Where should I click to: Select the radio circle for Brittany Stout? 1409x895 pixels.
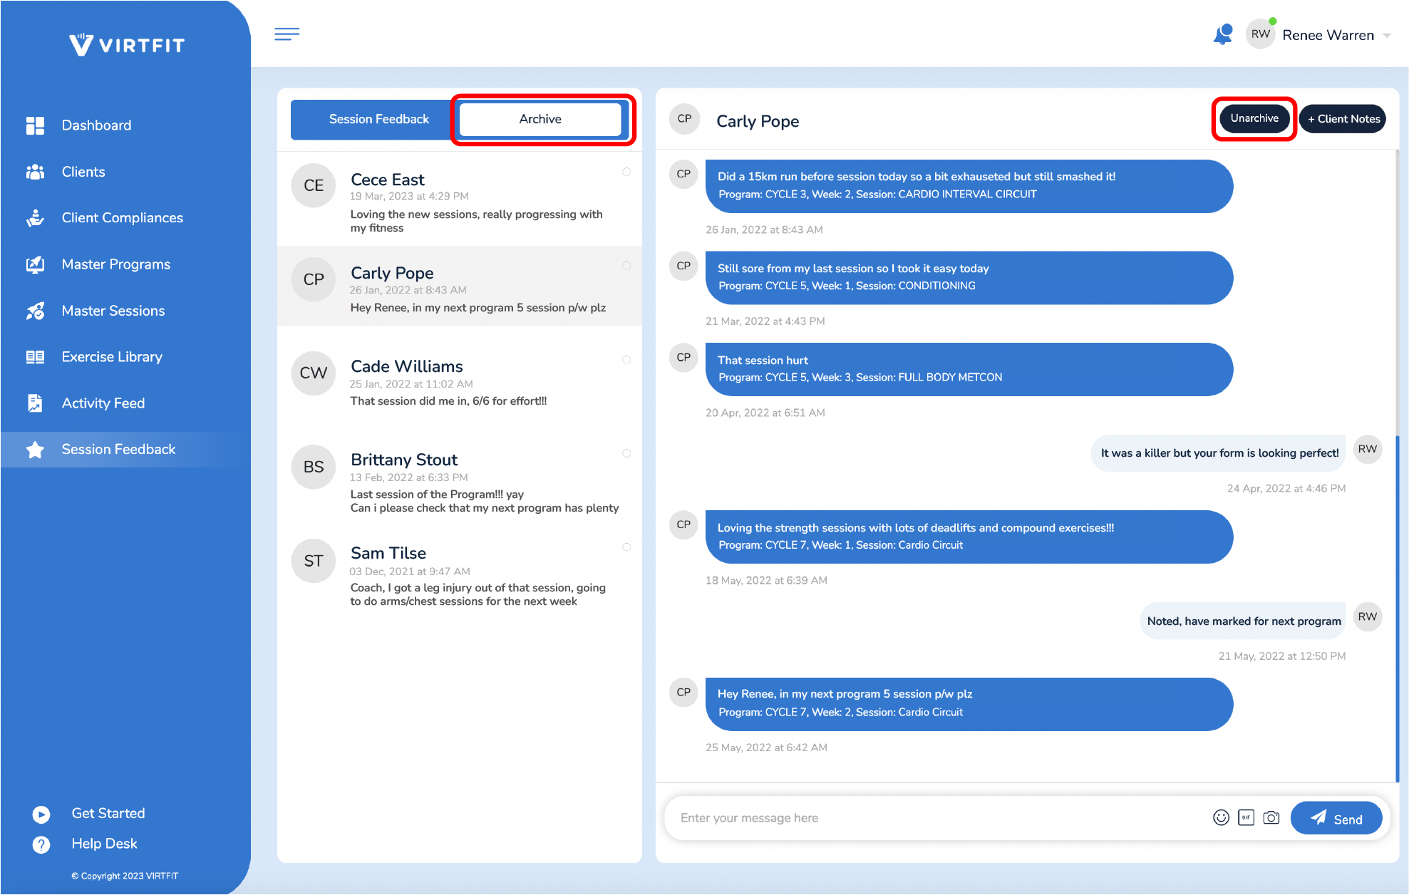click(x=626, y=453)
